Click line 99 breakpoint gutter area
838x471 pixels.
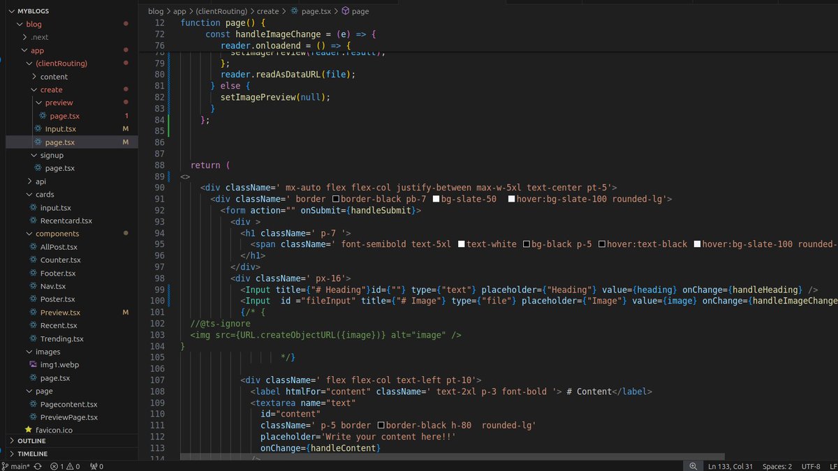pyautogui.click(x=149, y=289)
